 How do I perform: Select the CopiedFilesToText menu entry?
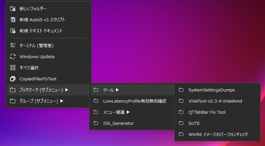[x=48, y=79]
